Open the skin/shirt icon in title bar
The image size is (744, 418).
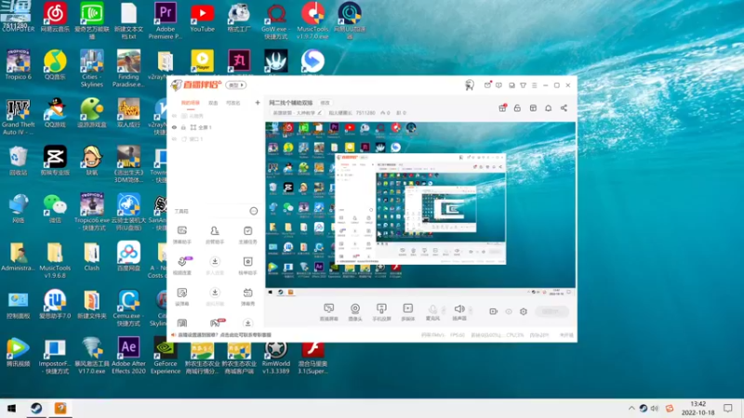click(523, 85)
